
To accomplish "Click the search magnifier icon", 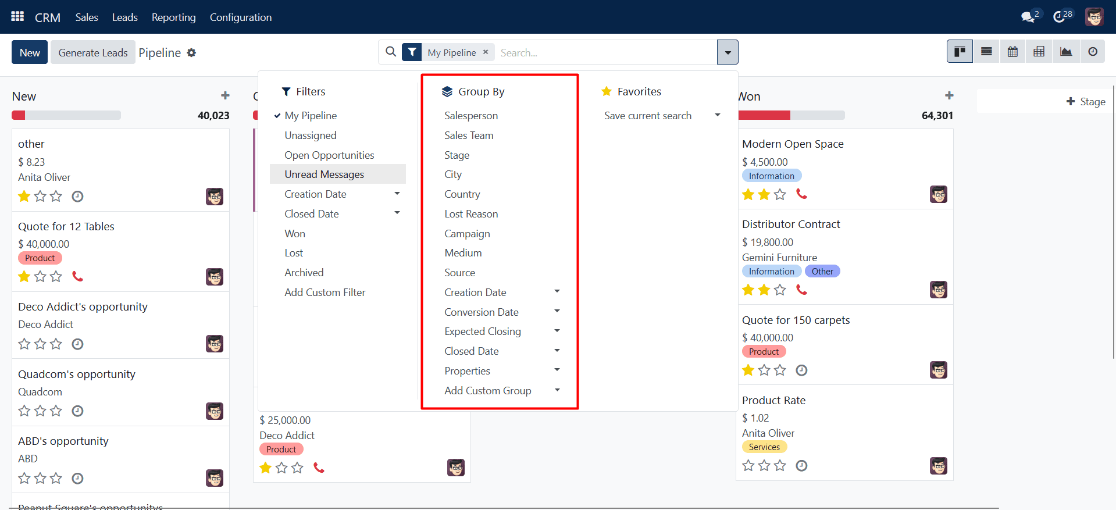I will pos(391,52).
